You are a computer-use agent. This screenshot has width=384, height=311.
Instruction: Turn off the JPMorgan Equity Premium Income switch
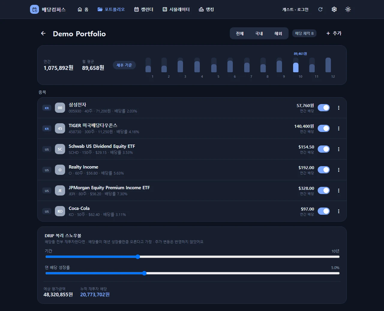pyautogui.click(x=324, y=190)
